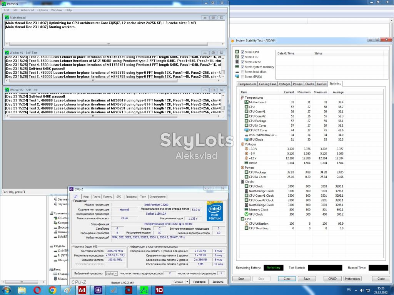Click the Проверка button in CPU-Z
This screenshot has height=295, width=394.
click(199, 282)
